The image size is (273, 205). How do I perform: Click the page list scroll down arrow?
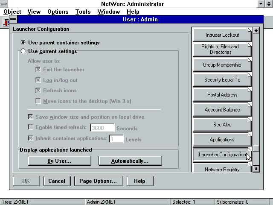[x=256, y=169]
